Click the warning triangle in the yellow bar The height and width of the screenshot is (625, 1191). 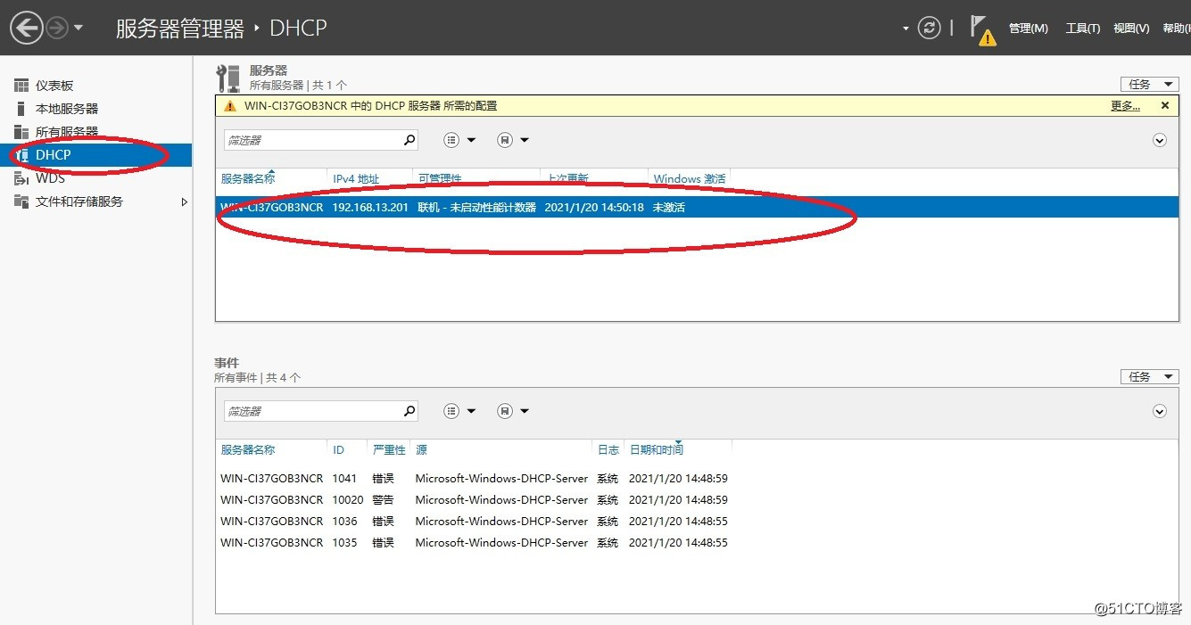click(230, 105)
